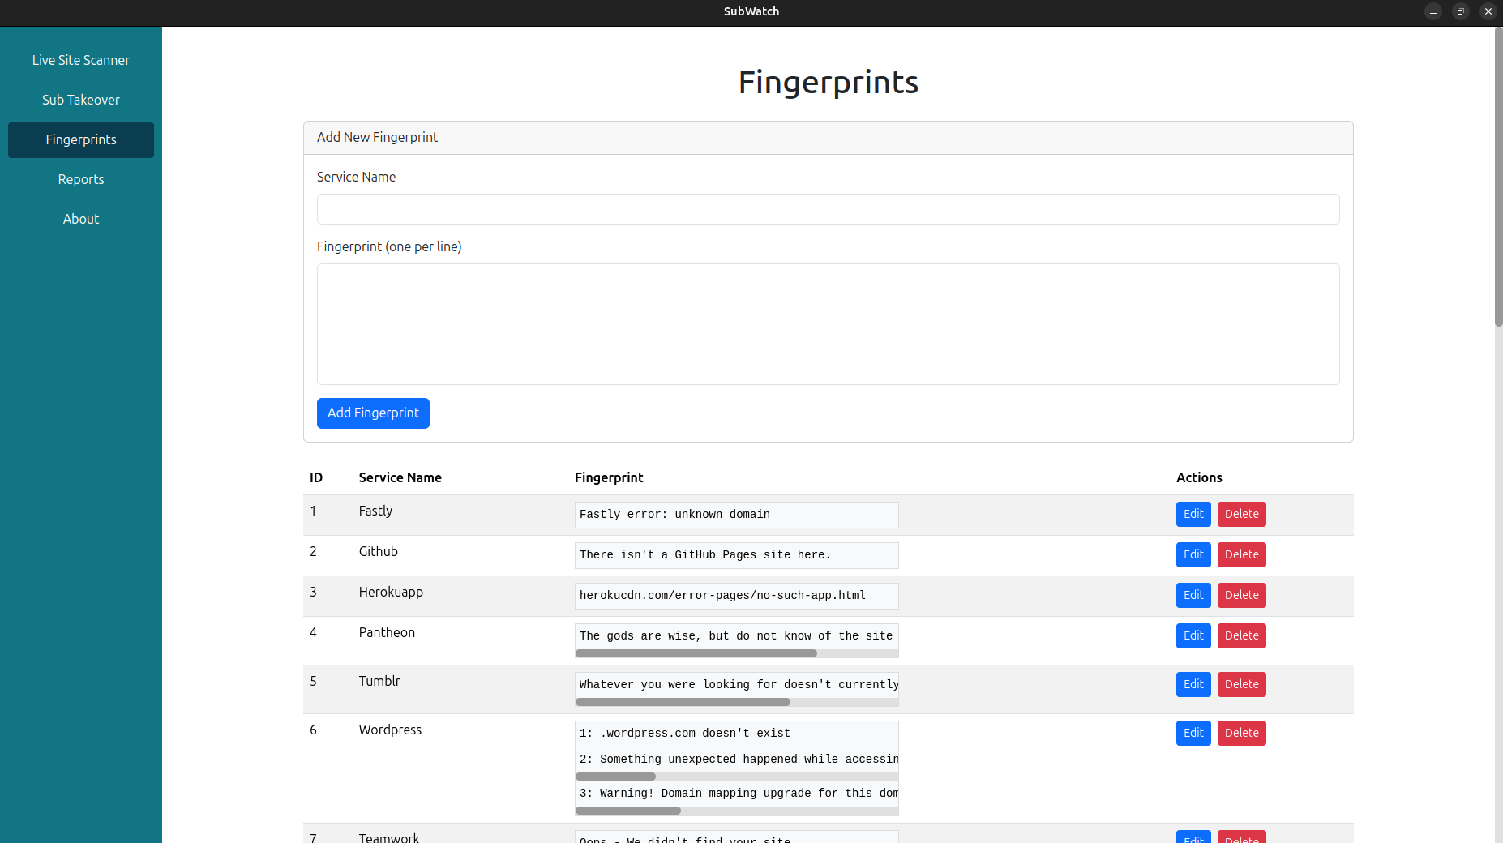Select 'Something unexpected happened' fingerprint line
Image resolution: width=1503 pixels, height=843 pixels.
[x=739, y=759]
